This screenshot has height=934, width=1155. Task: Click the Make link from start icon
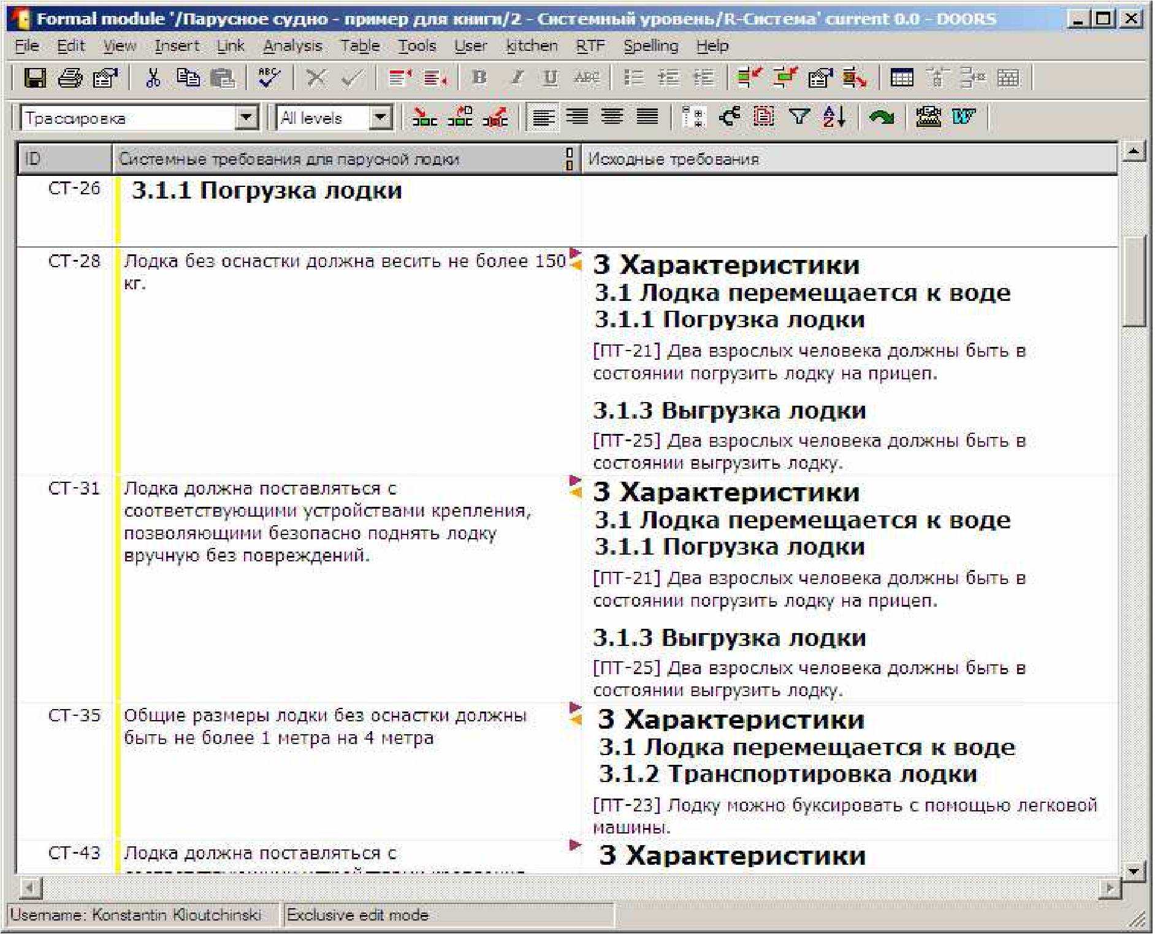tap(460, 116)
